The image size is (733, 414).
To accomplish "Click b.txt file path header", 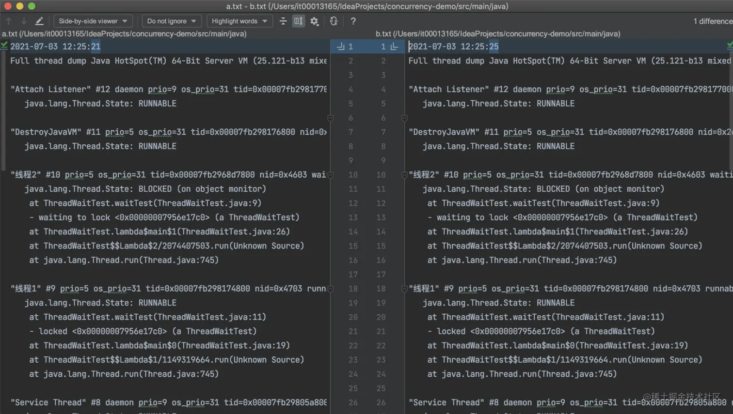I will [498, 34].
